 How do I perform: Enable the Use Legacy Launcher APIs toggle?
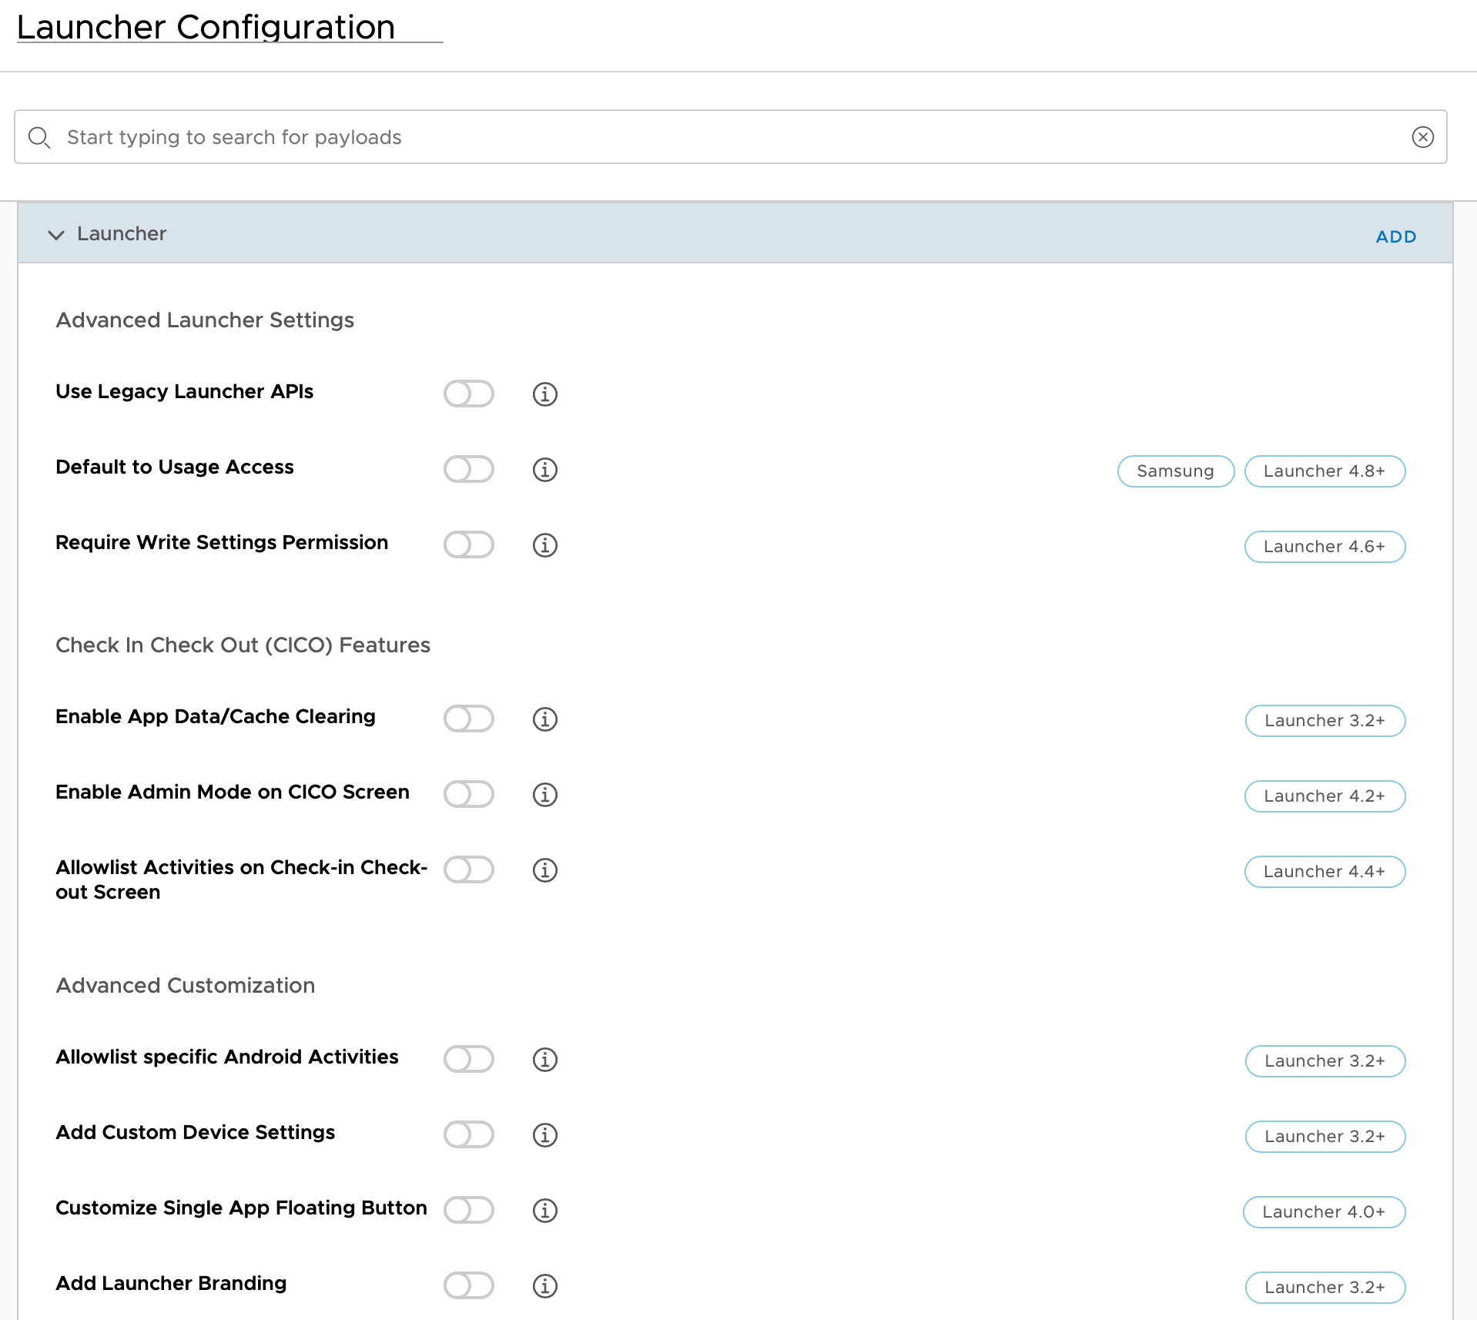click(x=468, y=394)
